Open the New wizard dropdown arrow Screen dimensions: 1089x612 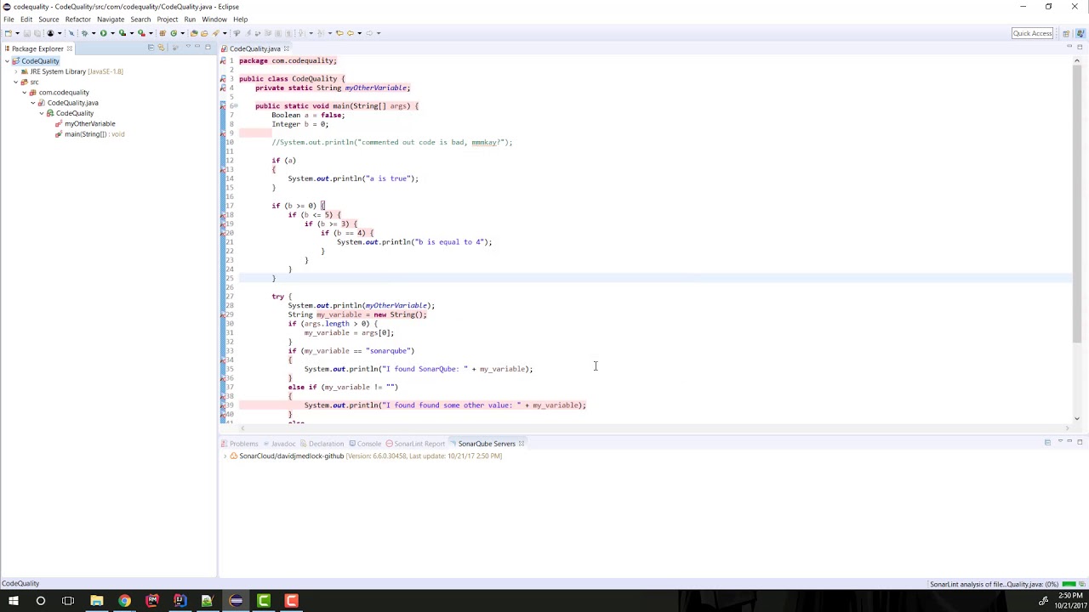[17, 33]
